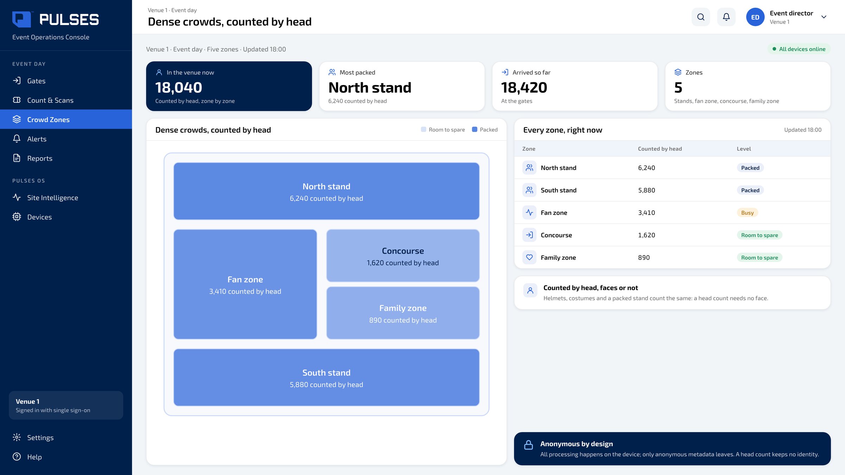
Task: Click the Devices chip icon
Action: point(17,216)
